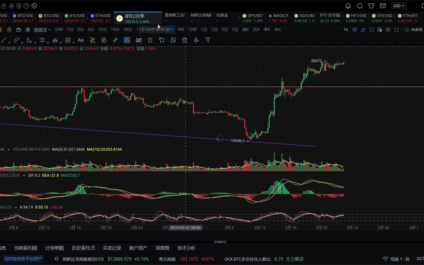Expand the MACD(12,26,9) indicator dropdown arrow
This screenshot has height=265, width=424.
(24, 176)
